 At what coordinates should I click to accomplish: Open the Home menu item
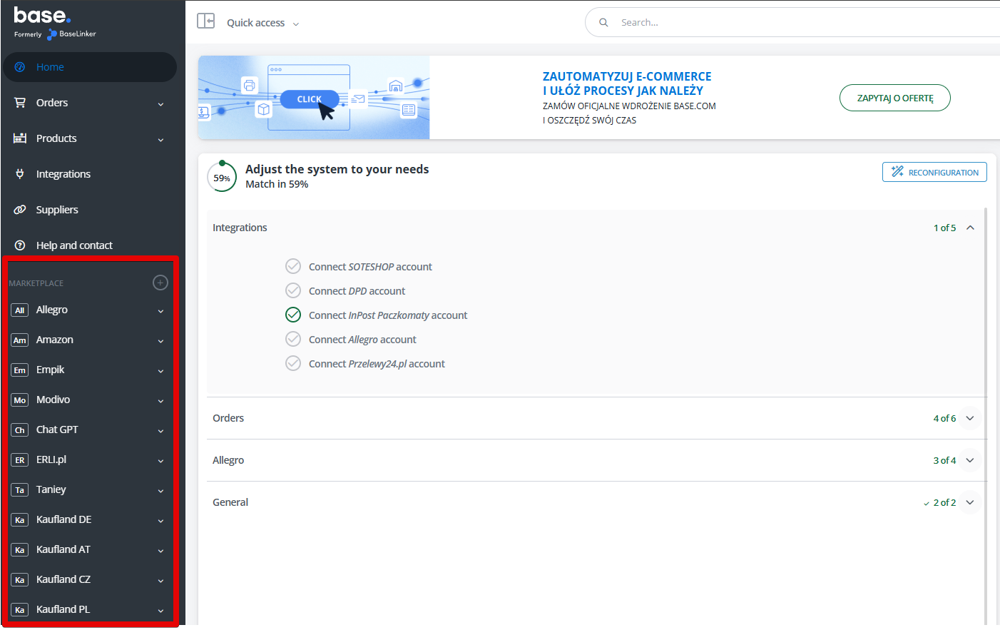pos(50,67)
